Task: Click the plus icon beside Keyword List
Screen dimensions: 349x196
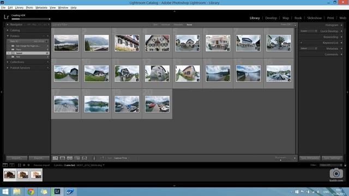Action: pos(301,42)
